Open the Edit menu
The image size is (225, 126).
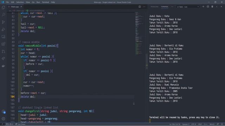tap(13, 2)
